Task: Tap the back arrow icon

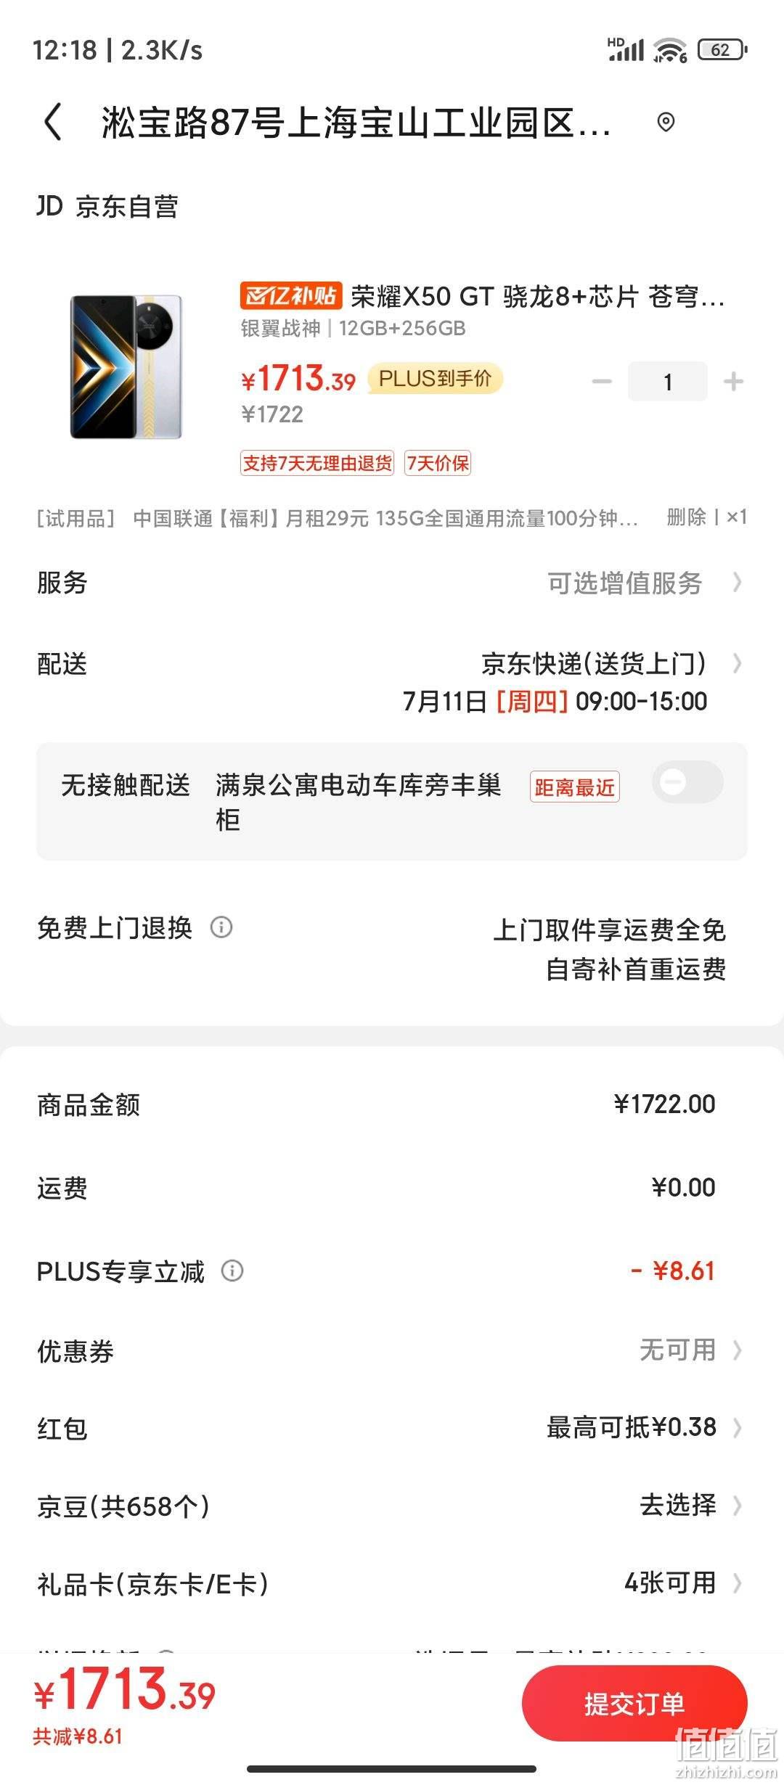Action: click(x=53, y=121)
